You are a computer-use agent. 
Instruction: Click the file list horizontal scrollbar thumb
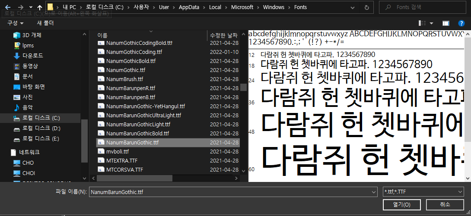pos(134,178)
